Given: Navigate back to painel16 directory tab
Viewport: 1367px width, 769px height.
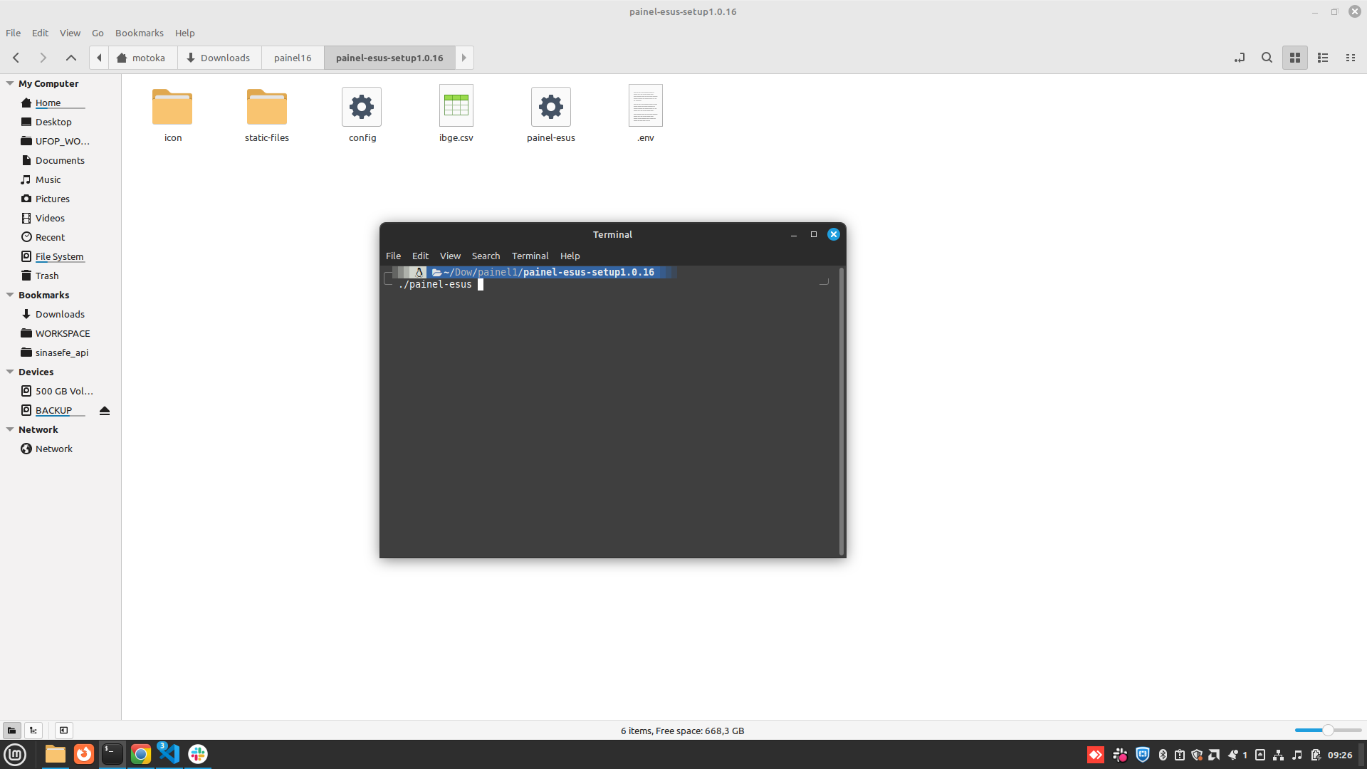Looking at the screenshot, I should coord(292,58).
